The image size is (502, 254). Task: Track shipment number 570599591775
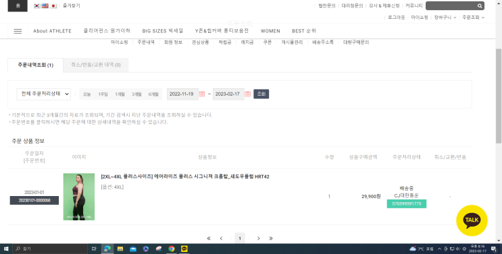pos(407,203)
